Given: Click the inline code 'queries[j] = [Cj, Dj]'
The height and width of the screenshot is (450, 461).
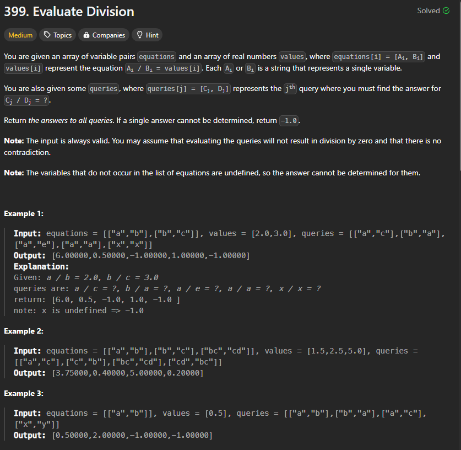Looking at the screenshot, I should 188,89.
